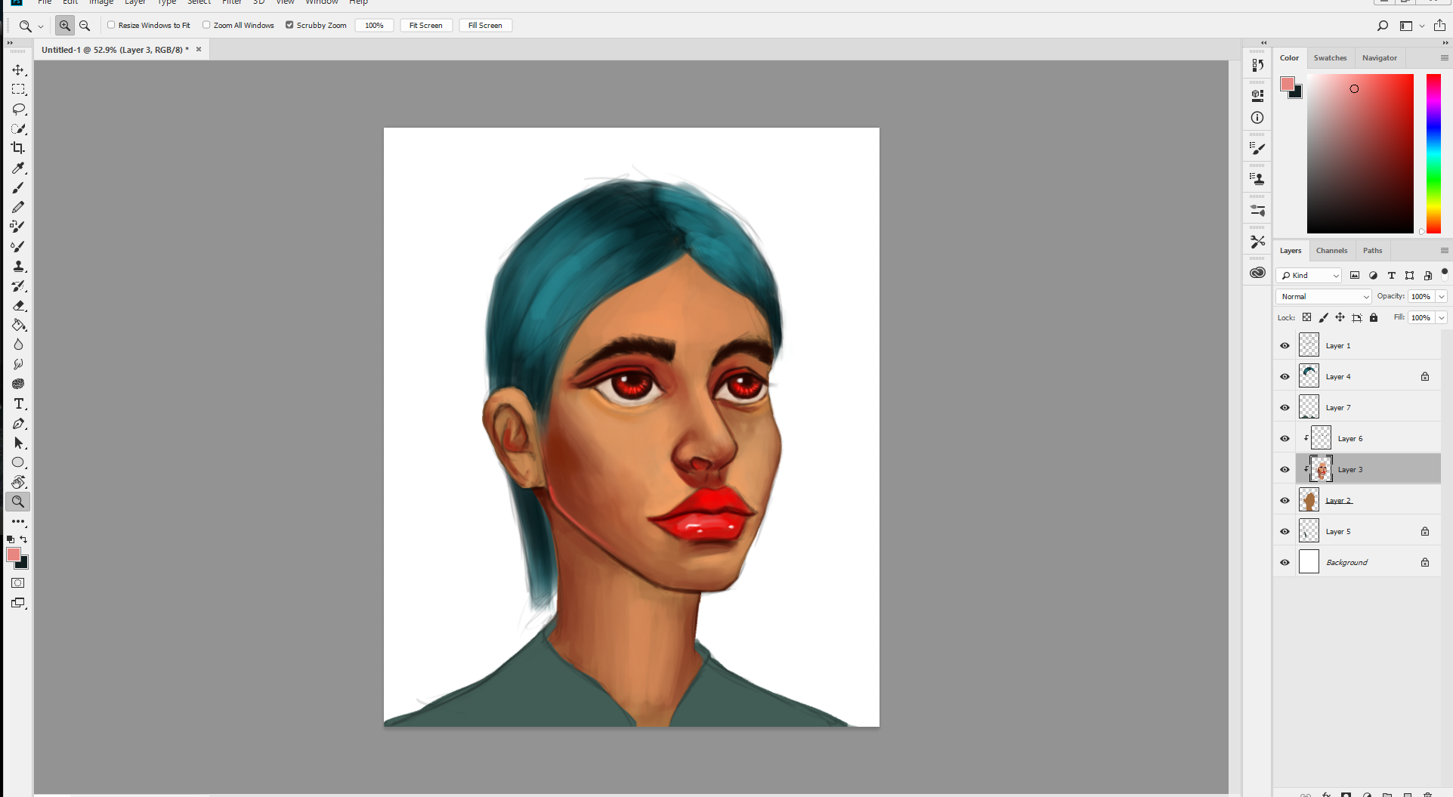The image size is (1453, 797).
Task: Select the Quick Selection tool
Action: pos(18,128)
